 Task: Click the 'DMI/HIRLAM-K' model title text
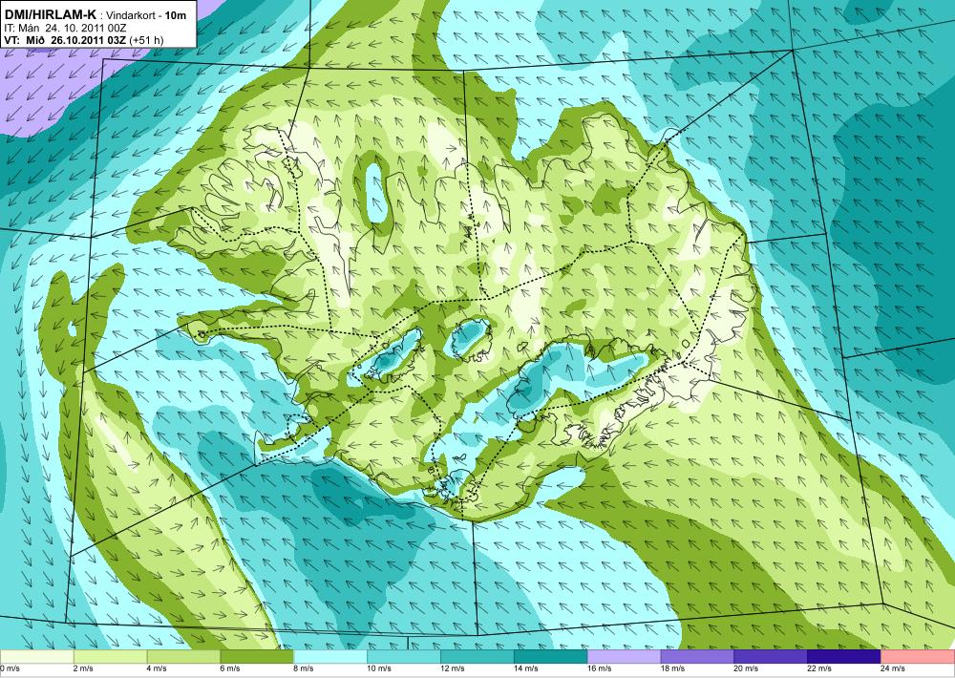(x=50, y=14)
